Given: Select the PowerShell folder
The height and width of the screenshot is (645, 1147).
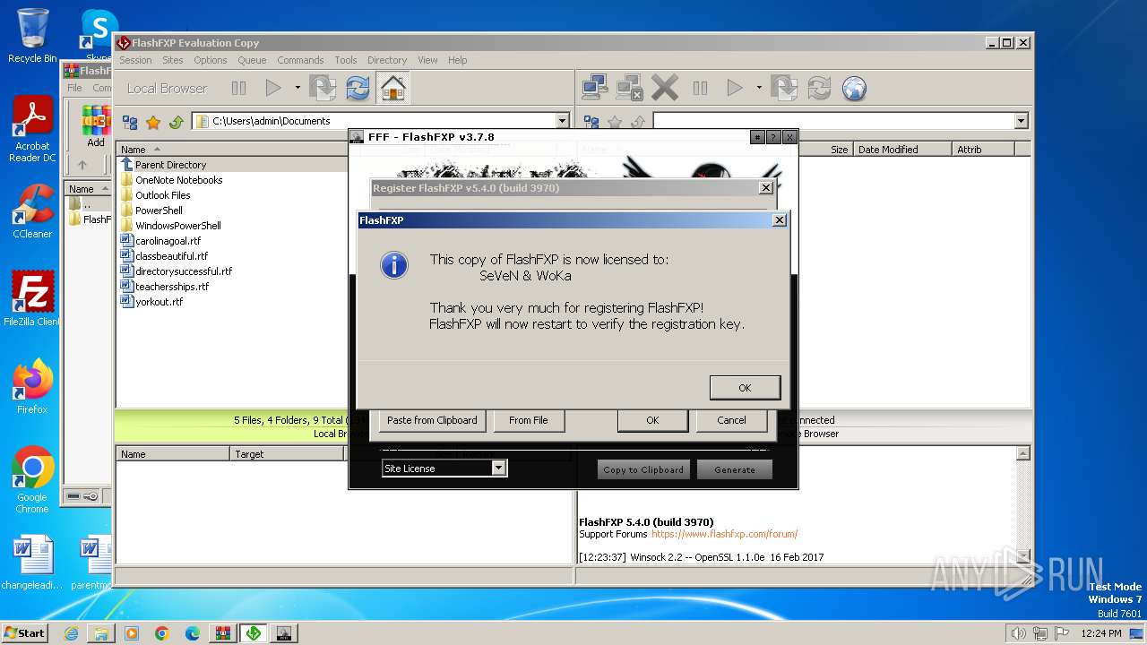Looking at the screenshot, I should coord(159,211).
